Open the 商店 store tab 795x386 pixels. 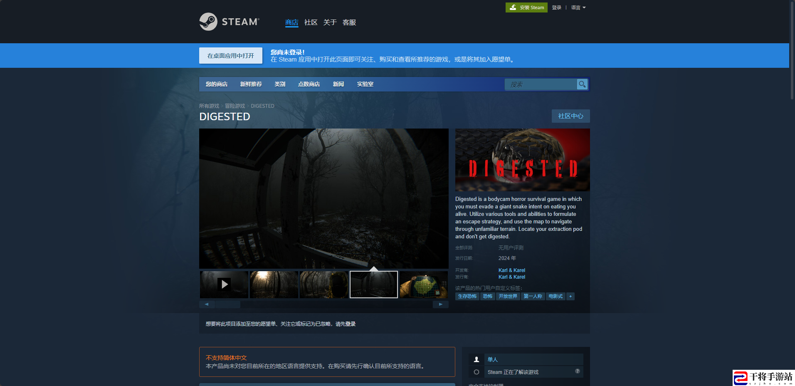(x=291, y=22)
